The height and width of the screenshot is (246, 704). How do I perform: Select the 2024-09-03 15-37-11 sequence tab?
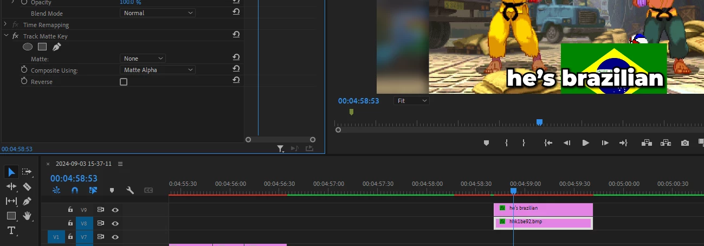pos(83,164)
